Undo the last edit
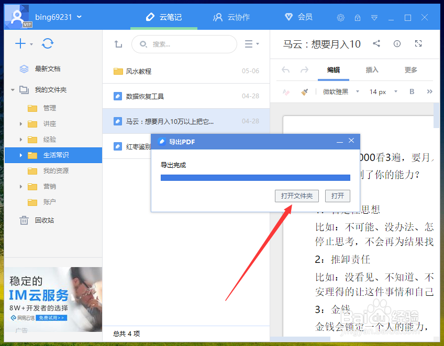The width and height of the screenshot is (444, 346). point(285,70)
